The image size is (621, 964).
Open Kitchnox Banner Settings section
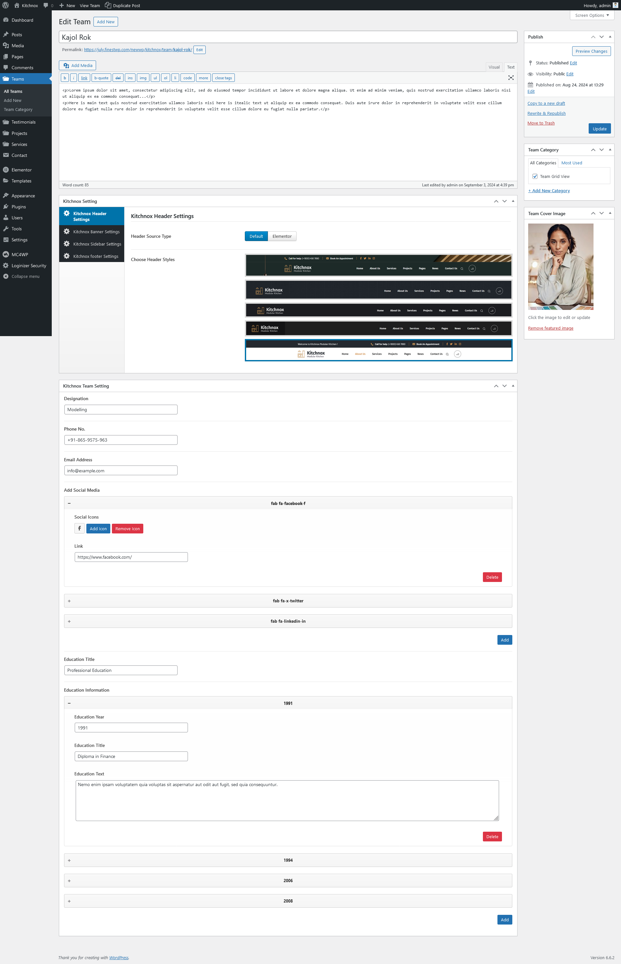click(96, 232)
